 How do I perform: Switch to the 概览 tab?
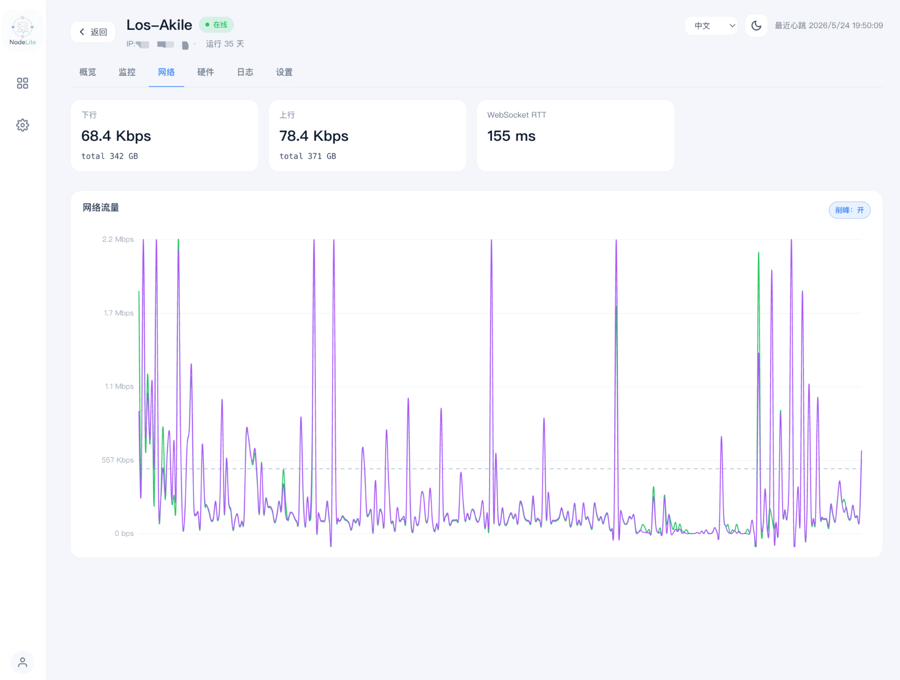pyautogui.click(x=88, y=72)
